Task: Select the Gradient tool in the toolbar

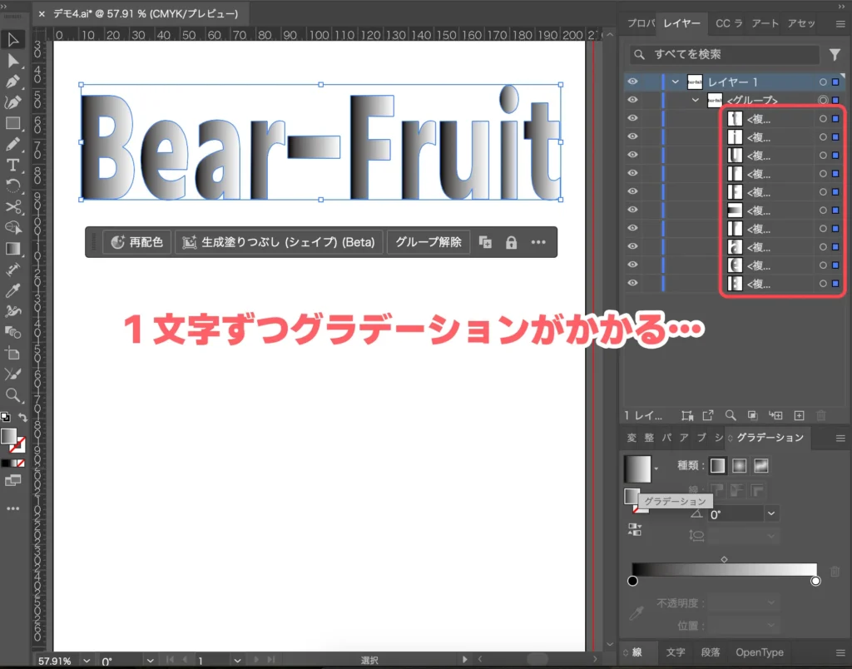Action: [13, 250]
